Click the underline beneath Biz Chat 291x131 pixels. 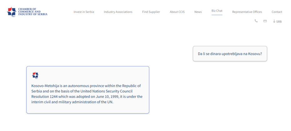pyautogui.click(x=217, y=15)
